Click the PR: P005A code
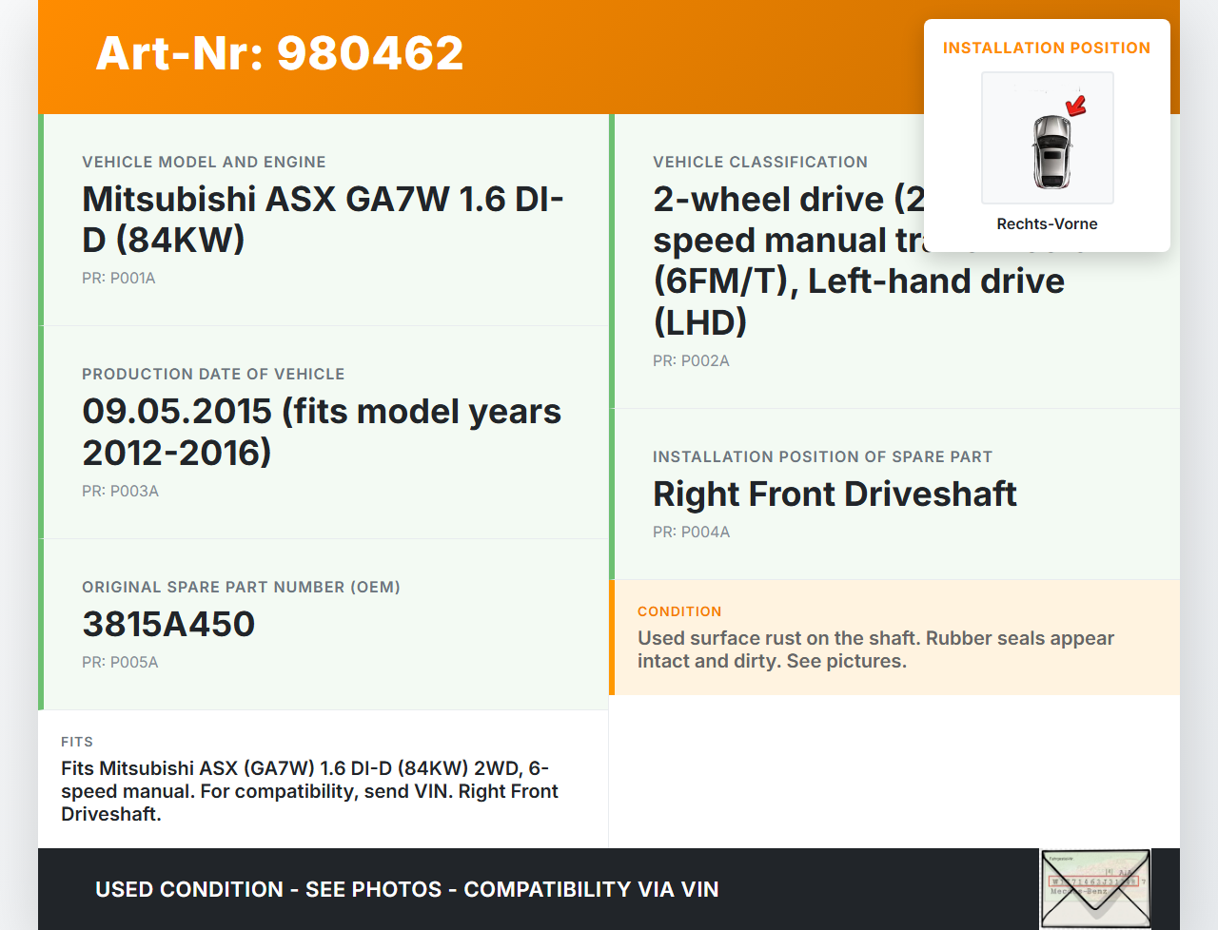Screen dimensions: 1218x930 (x=120, y=663)
